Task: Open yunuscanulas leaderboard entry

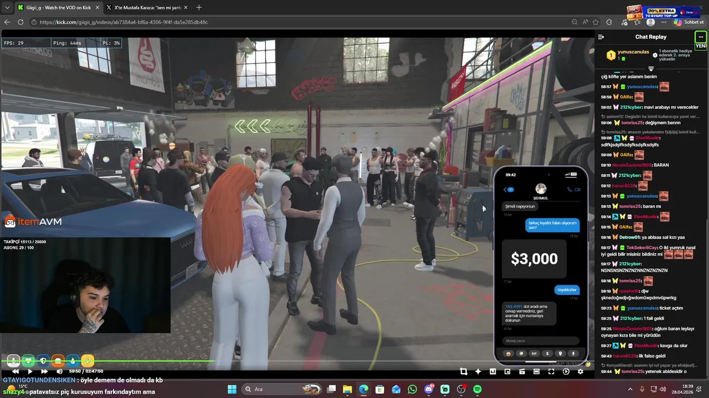Action: pyautogui.click(x=628, y=55)
